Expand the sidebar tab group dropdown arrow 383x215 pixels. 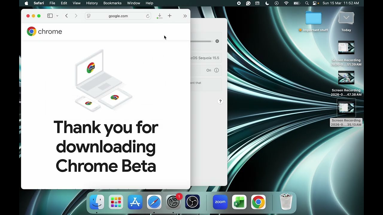click(x=57, y=16)
